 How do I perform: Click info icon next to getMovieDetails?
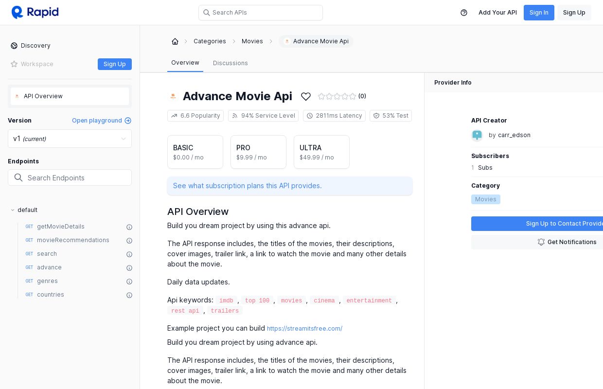[129, 227]
